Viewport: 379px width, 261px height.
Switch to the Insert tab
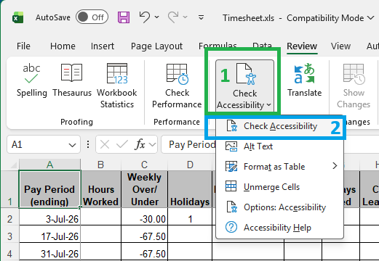point(103,46)
